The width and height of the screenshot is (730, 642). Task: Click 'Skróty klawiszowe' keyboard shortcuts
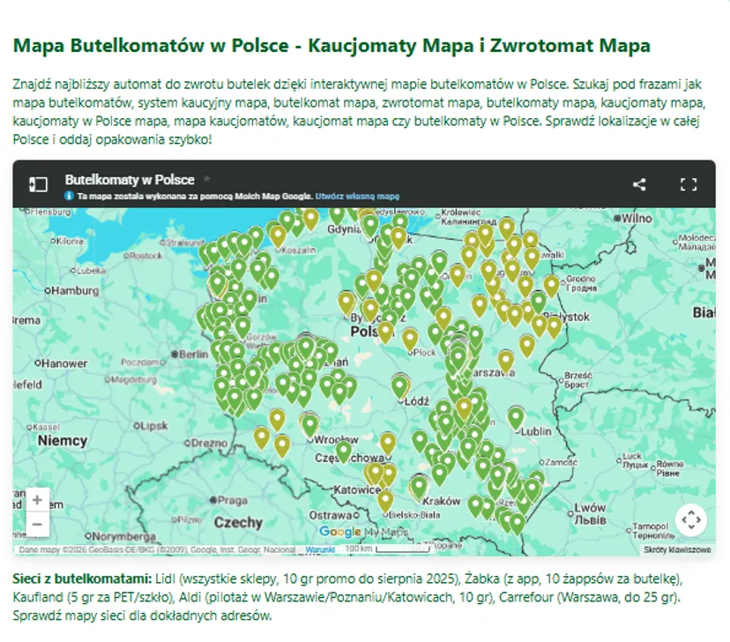(x=677, y=549)
